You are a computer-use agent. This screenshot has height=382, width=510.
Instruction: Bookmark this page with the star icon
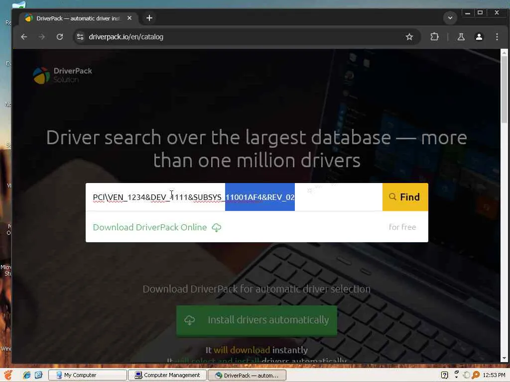point(409,37)
